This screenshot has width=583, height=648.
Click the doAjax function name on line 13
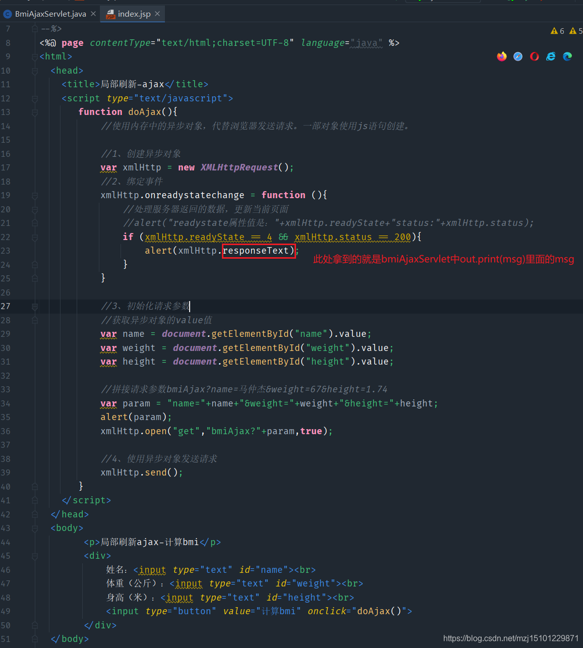tap(145, 112)
